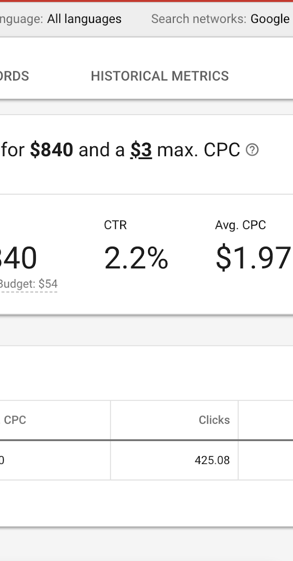Sort table by the CPC column header
The height and width of the screenshot is (561, 293).
pyautogui.click(x=14, y=420)
